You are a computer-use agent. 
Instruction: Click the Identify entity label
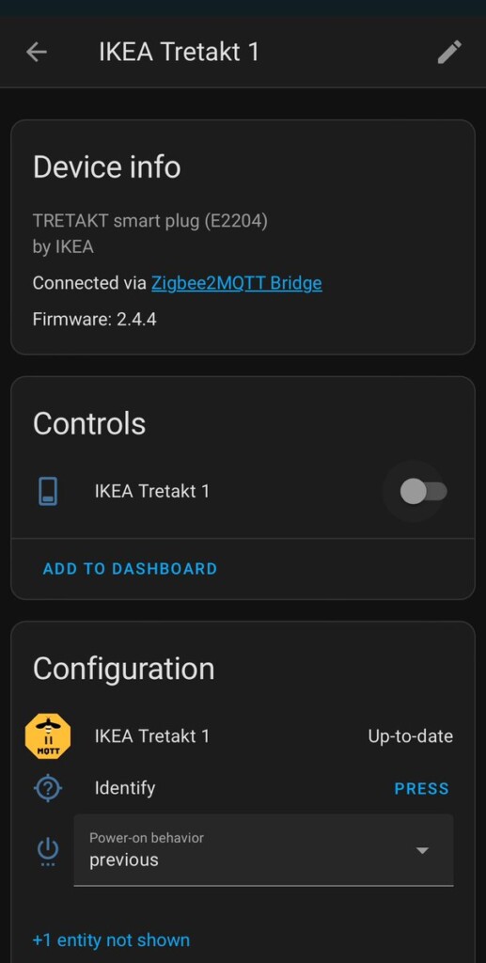coord(125,788)
